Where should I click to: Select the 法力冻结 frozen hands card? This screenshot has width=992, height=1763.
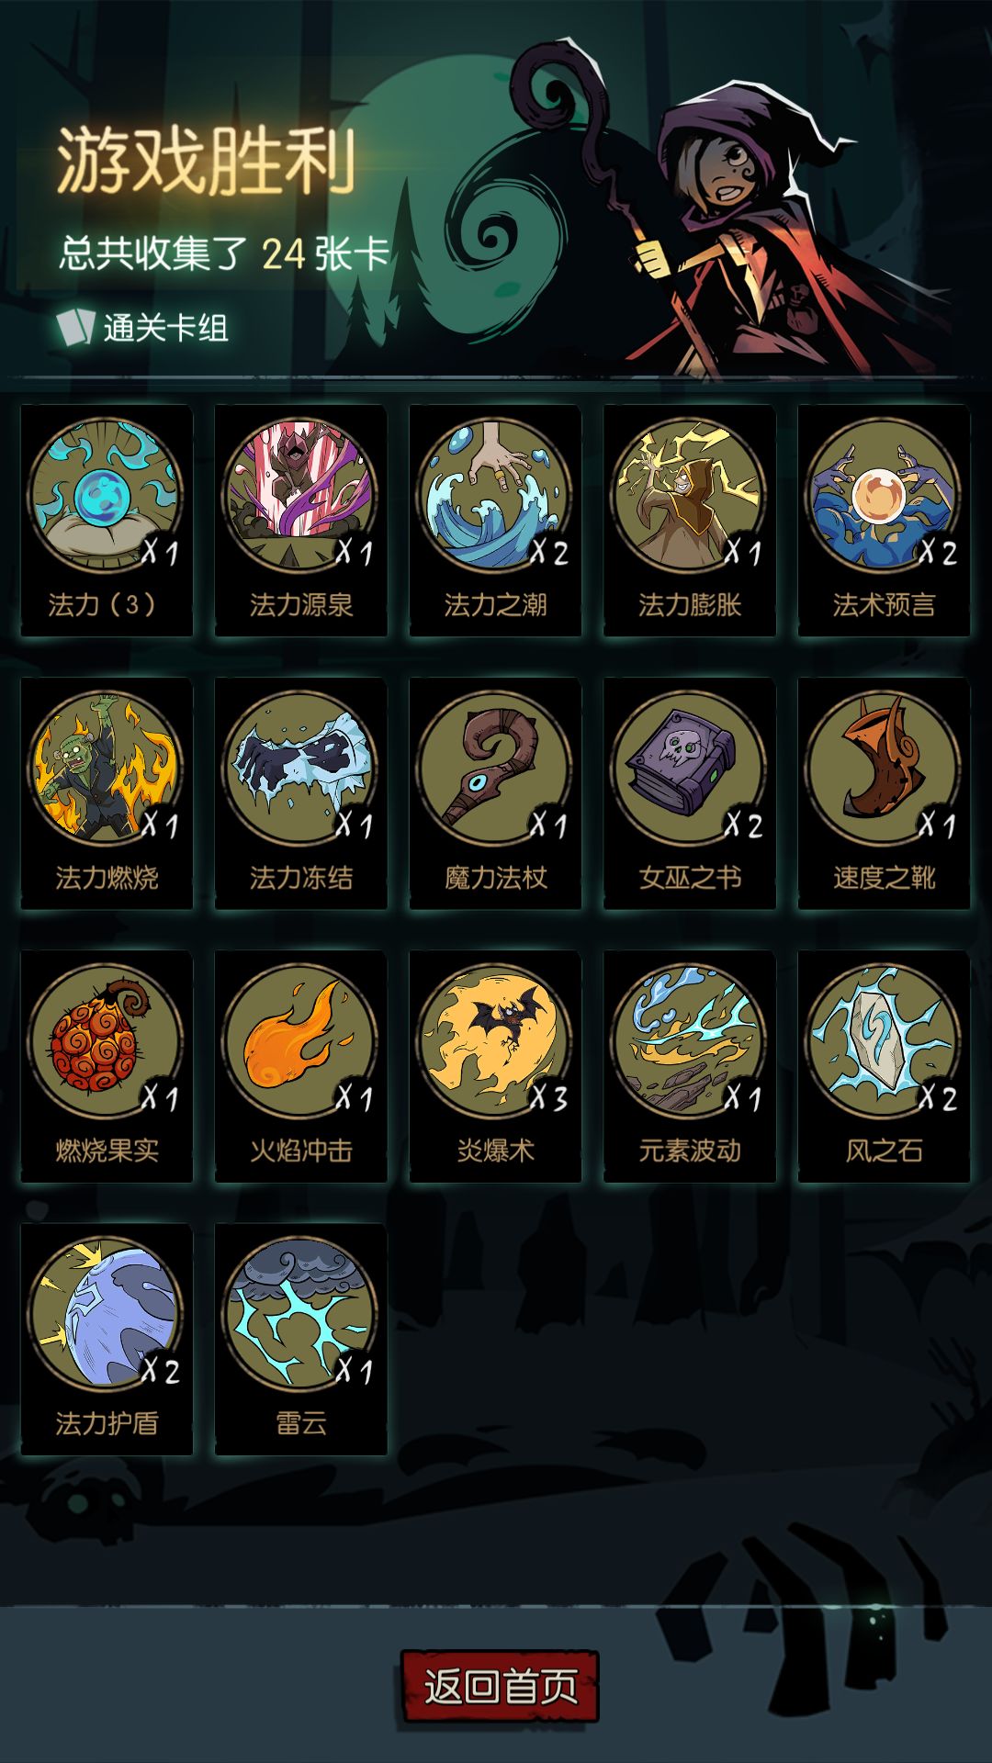click(301, 793)
